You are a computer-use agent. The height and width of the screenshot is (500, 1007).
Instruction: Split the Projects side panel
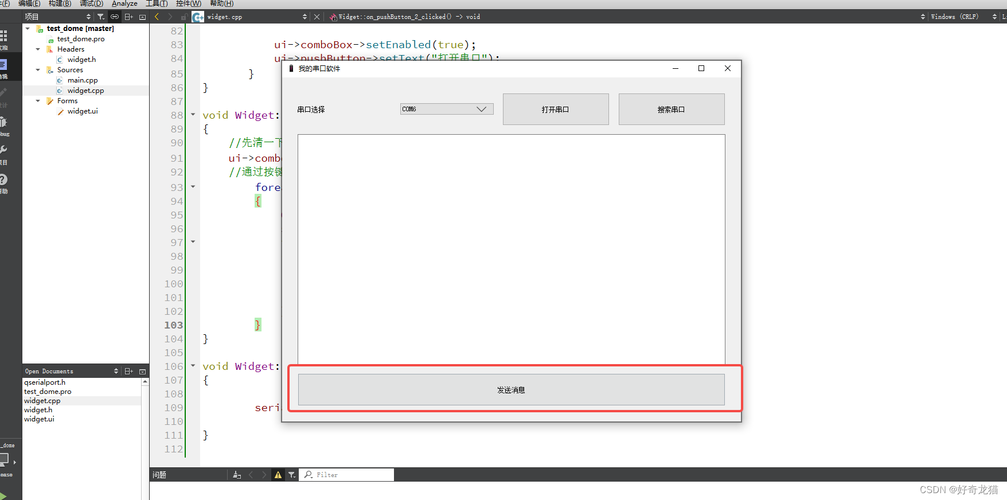pyautogui.click(x=129, y=17)
